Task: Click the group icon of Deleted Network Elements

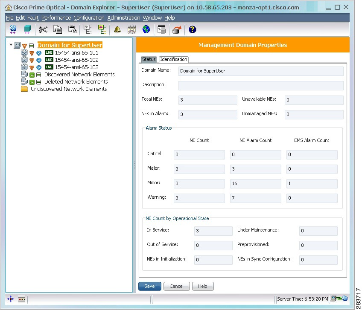Action: click(x=24, y=81)
